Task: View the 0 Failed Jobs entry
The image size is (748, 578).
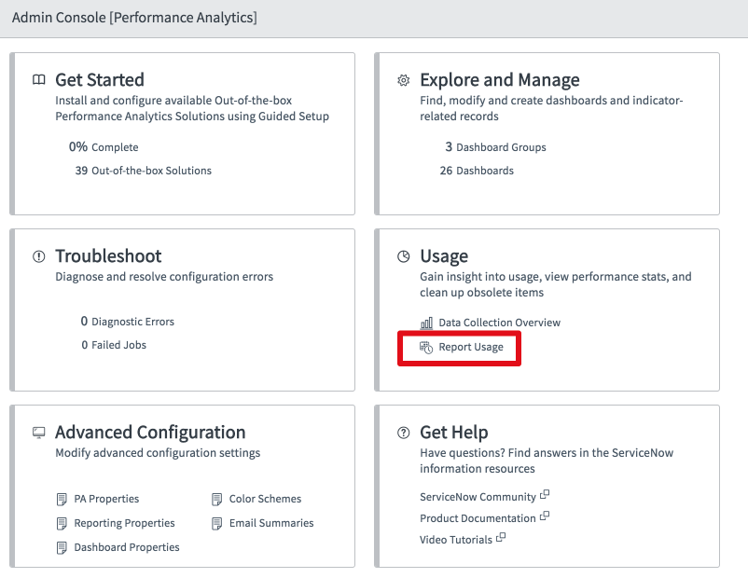Action: [113, 345]
